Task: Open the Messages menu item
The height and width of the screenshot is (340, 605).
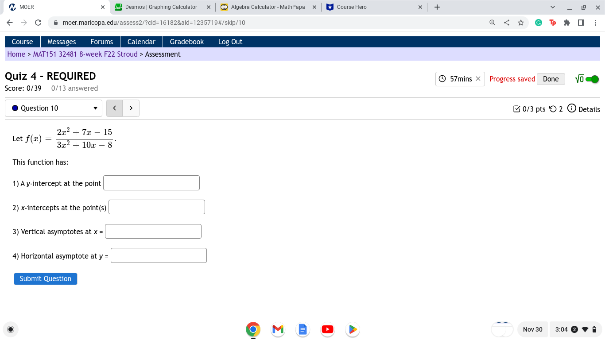Action: tap(62, 42)
